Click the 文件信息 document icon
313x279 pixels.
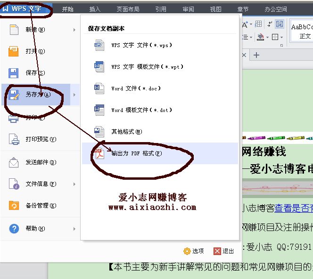coord(14,184)
